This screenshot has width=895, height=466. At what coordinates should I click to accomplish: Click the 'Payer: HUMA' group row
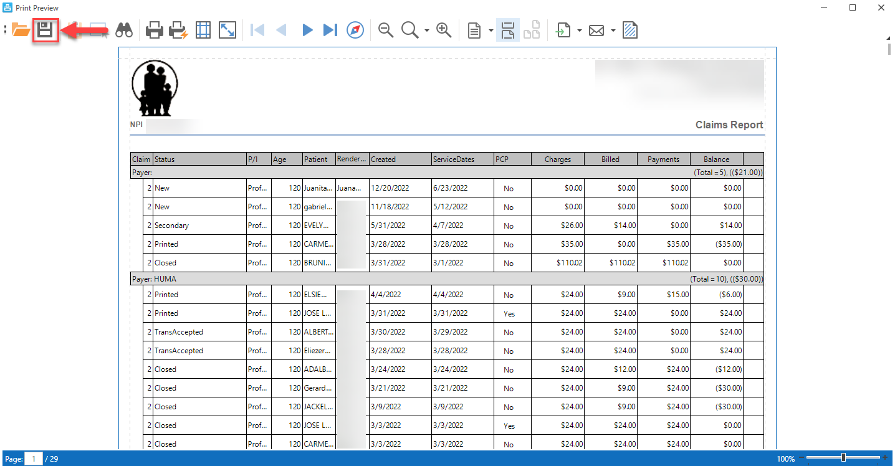click(x=447, y=279)
